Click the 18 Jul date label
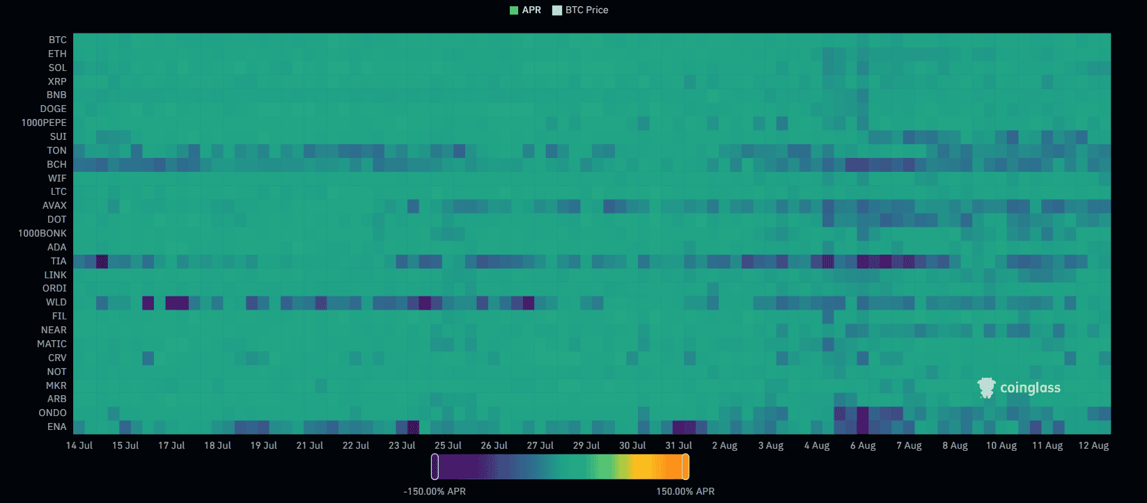This screenshot has width=1147, height=503. (218, 445)
